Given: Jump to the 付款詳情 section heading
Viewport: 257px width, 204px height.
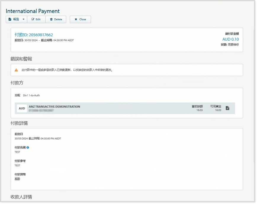Looking at the screenshot, I should (x=19, y=123).
